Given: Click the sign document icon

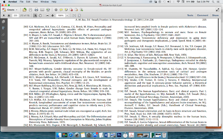Looking at the screenshot, I should [x=48, y=10].
